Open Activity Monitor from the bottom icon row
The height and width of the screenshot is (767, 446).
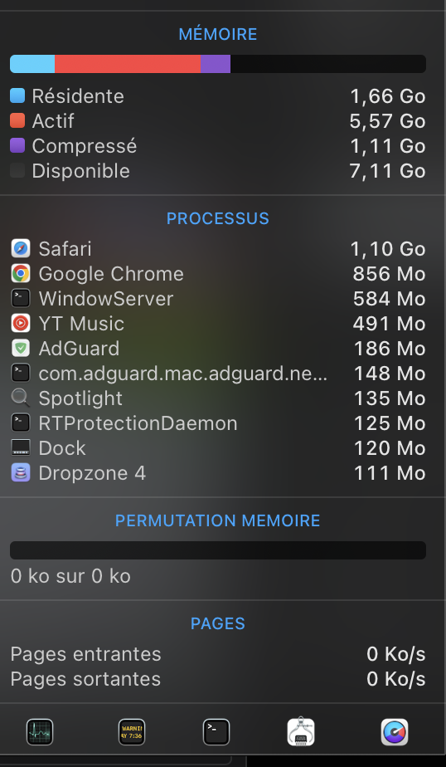40,732
